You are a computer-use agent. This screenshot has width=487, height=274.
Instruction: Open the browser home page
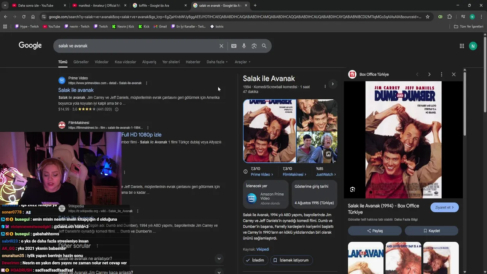[x=33, y=17]
